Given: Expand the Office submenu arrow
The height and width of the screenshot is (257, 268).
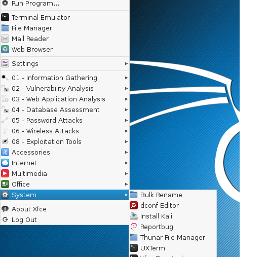Looking at the screenshot, I should pos(126,184).
